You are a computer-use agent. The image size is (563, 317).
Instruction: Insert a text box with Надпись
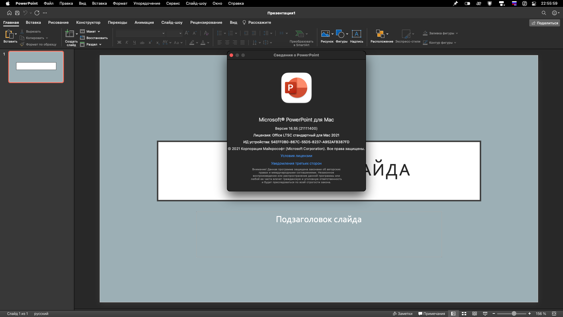356,34
